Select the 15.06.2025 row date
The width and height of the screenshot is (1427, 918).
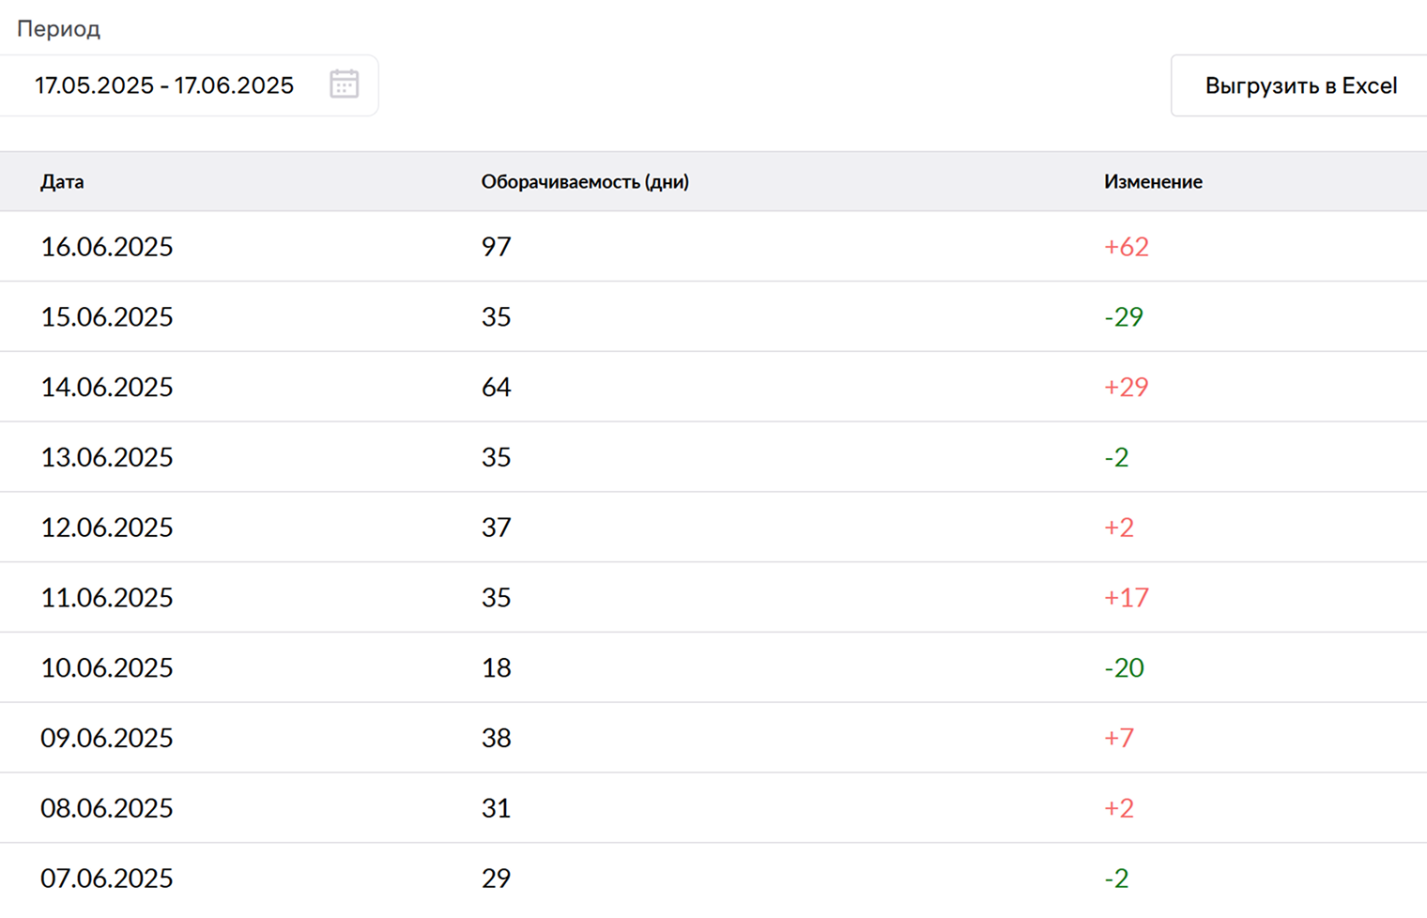pyautogui.click(x=107, y=316)
